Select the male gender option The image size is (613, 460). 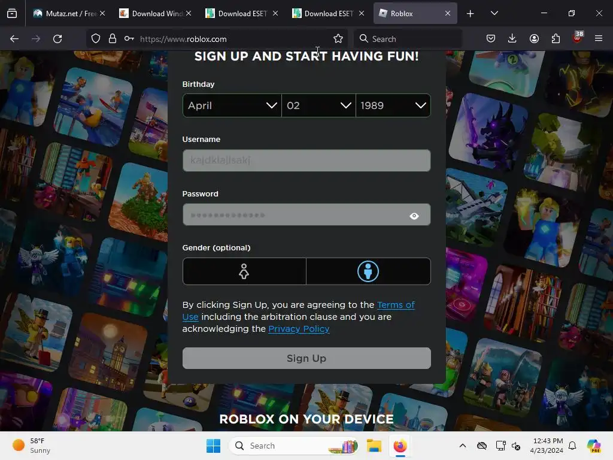(x=368, y=271)
